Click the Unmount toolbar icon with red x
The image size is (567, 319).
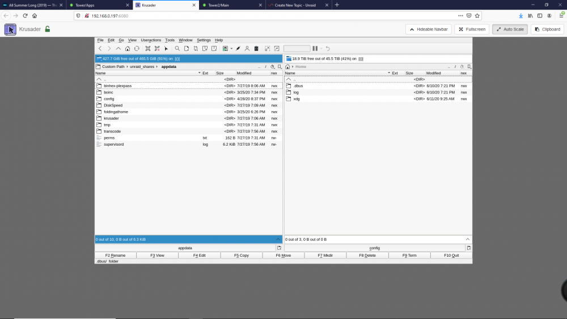click(157, 48)
